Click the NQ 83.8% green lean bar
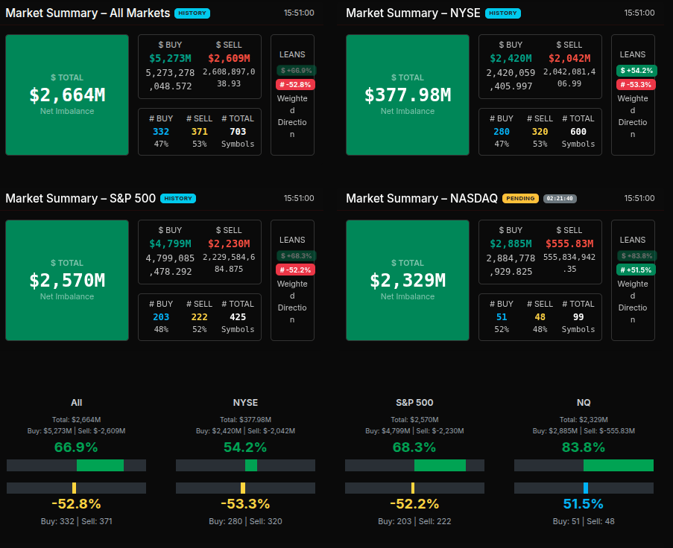Screen dimensions: 673x548 point(618,465)
